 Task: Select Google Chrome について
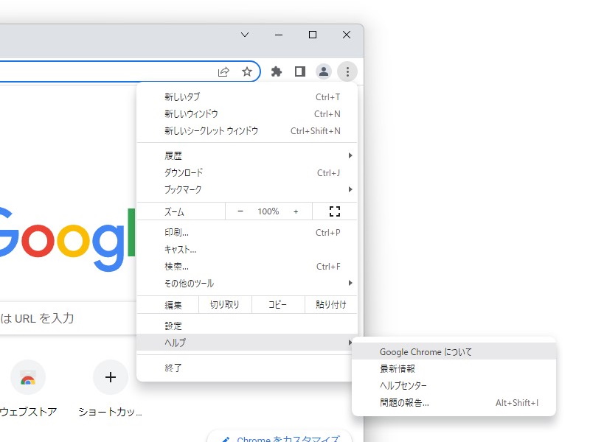(x=426, y=351)
